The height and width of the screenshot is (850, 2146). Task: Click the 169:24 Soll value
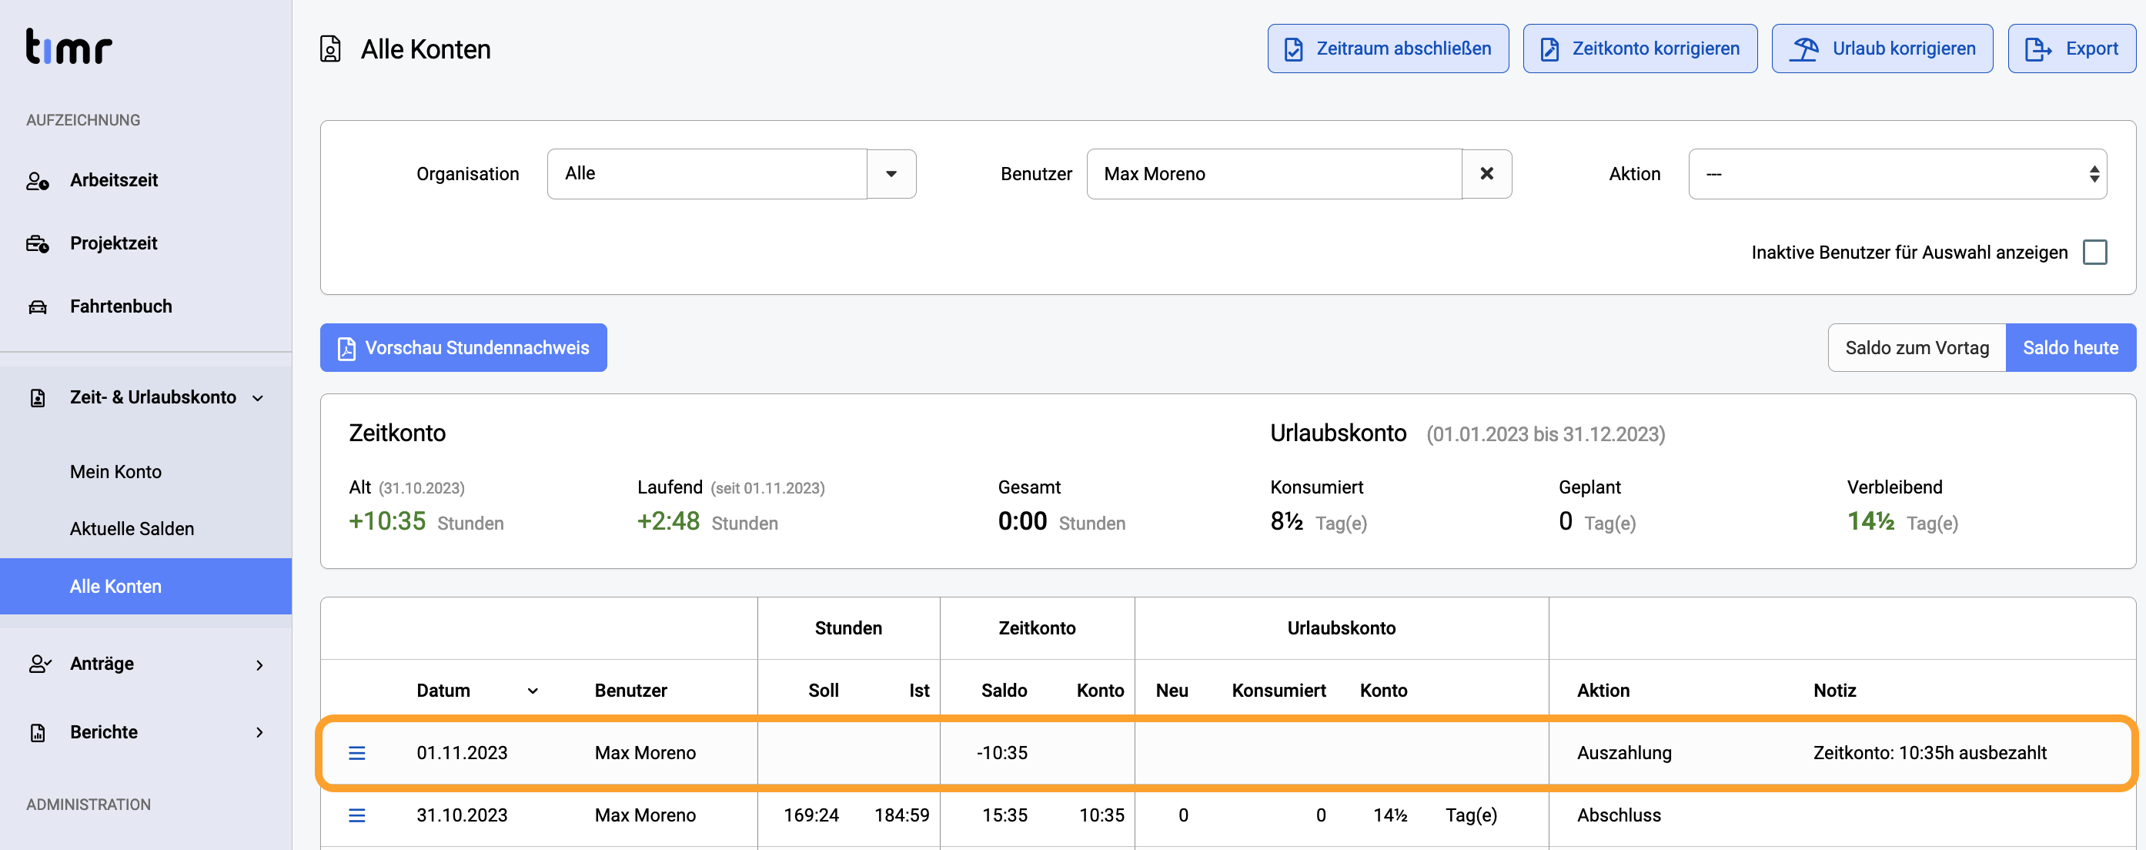[811, 816]
